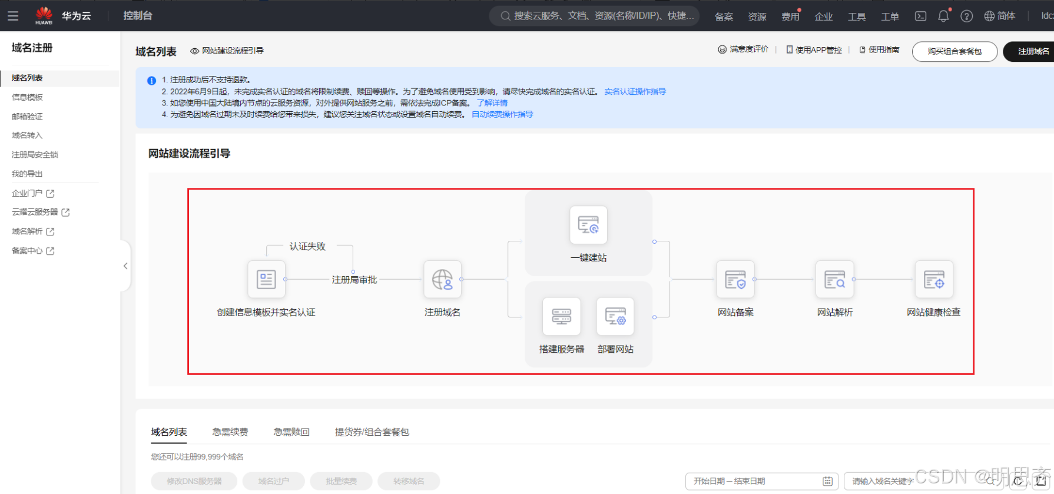Click the 创建信息模板并实名认证 step icon

(x=266, y=279)
